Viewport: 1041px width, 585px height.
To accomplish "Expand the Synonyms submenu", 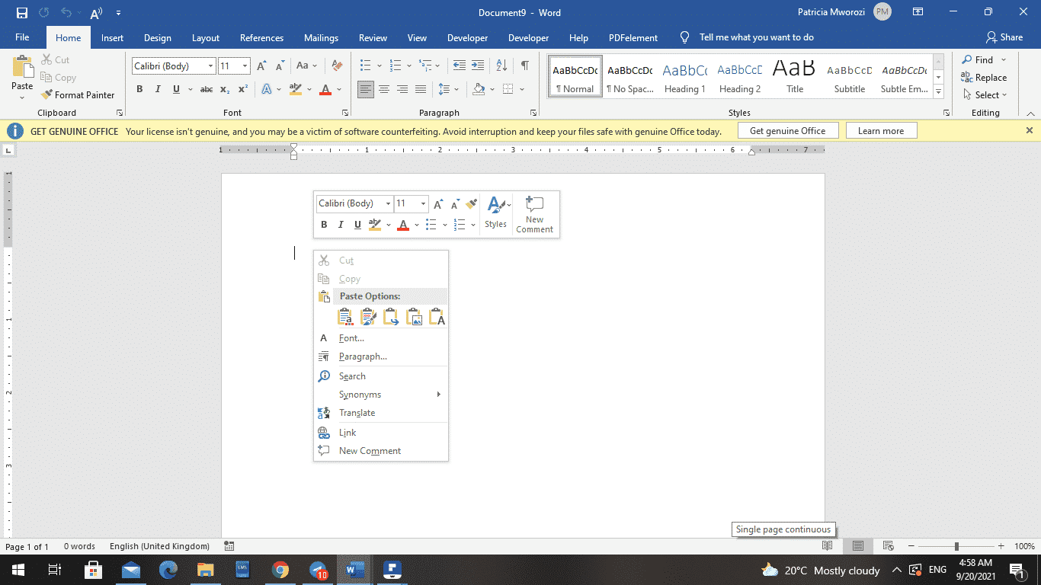I will [359, 394].
